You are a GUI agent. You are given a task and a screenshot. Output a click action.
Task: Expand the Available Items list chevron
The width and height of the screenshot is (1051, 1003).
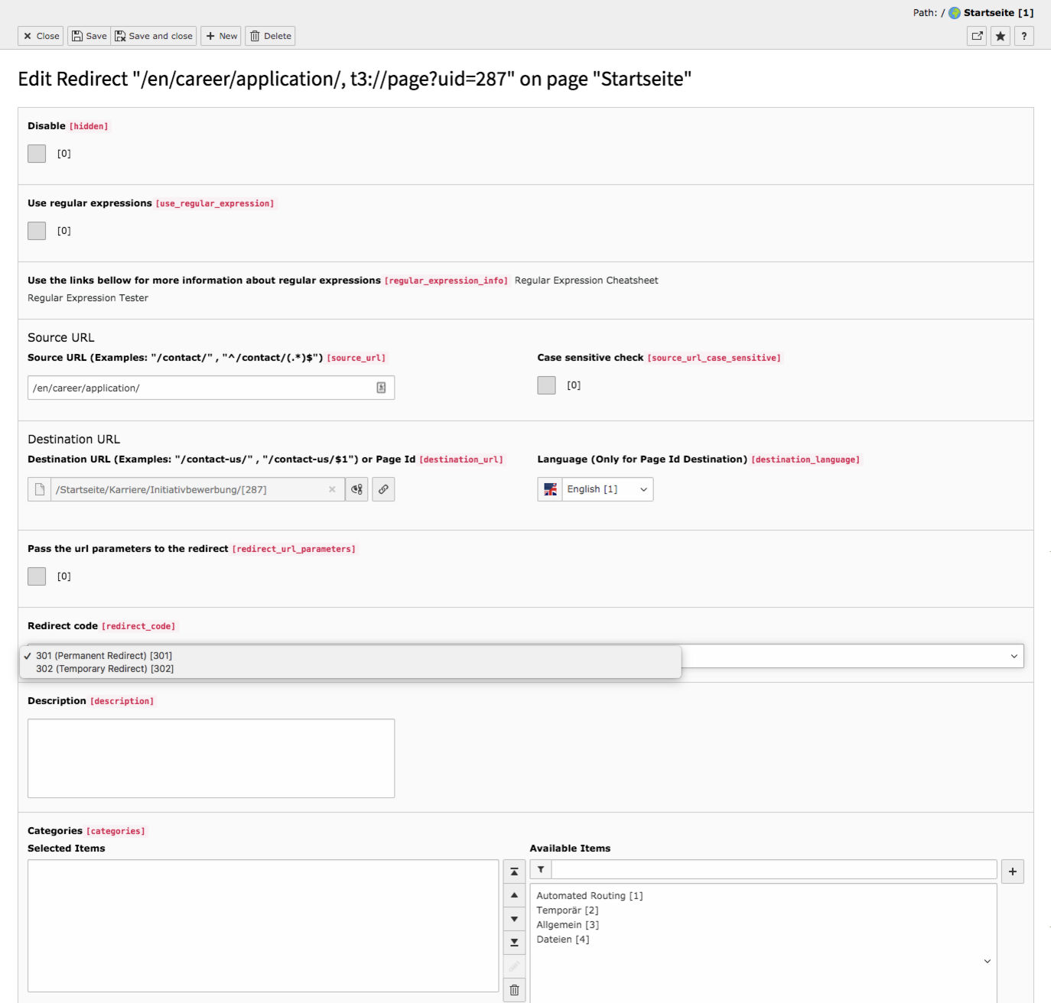[x=986, y=959]
